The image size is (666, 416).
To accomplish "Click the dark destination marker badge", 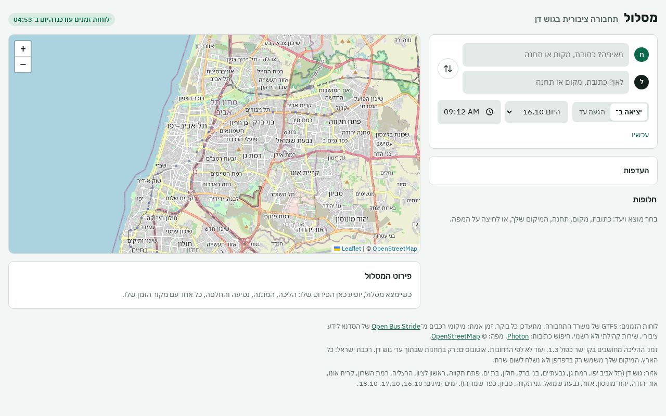I will coord(642,82).
